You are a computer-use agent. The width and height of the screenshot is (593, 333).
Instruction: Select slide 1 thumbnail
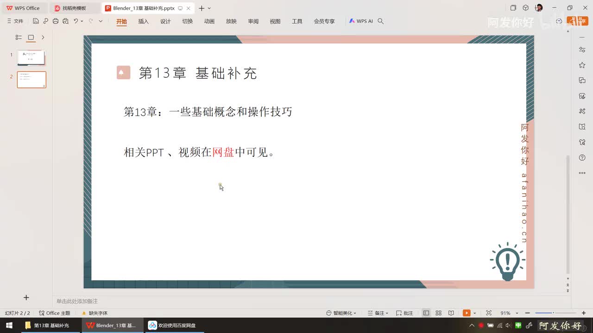(31, 58)
